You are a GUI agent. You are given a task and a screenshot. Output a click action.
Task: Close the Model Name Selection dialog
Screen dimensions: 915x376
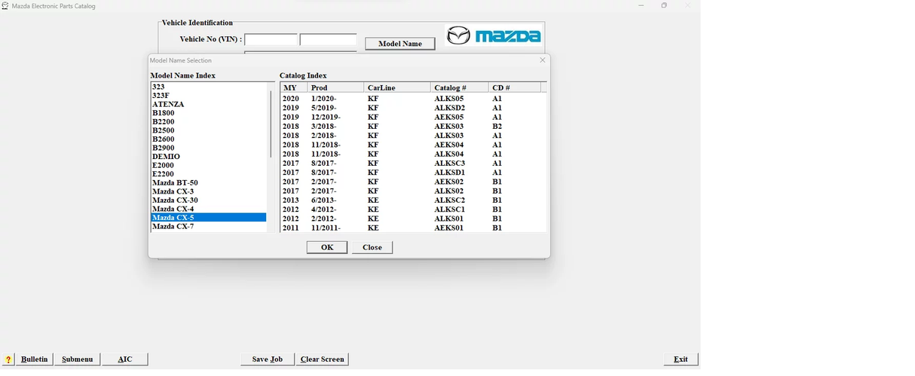pyautogui.click(x=542, y=60)
